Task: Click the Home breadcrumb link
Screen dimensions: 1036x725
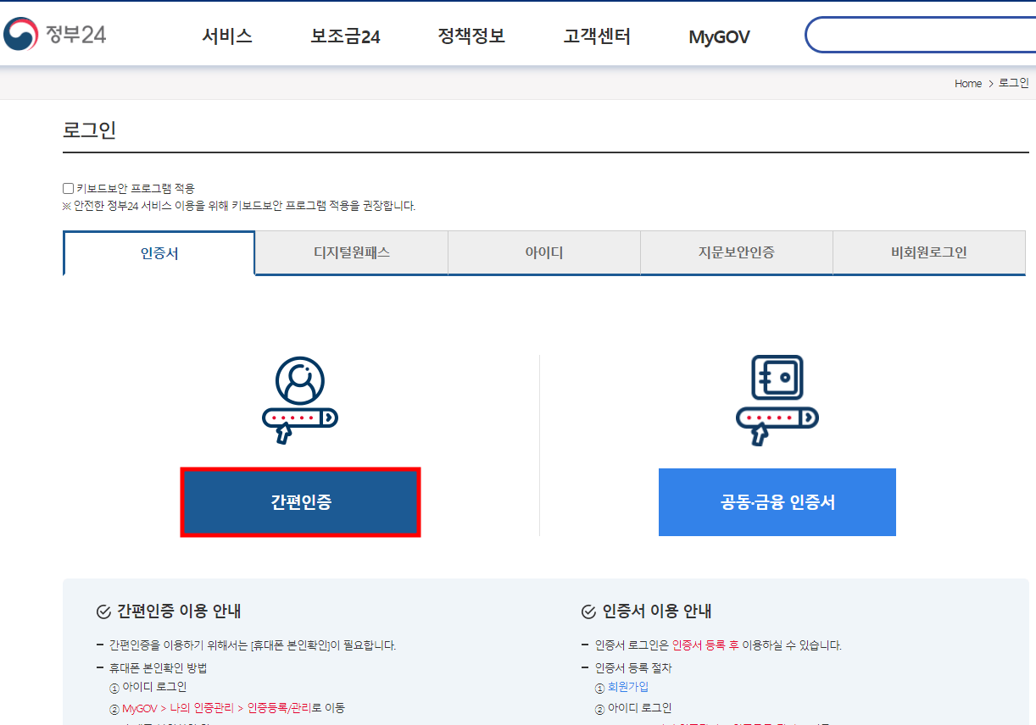Action: tap(967, 83)
